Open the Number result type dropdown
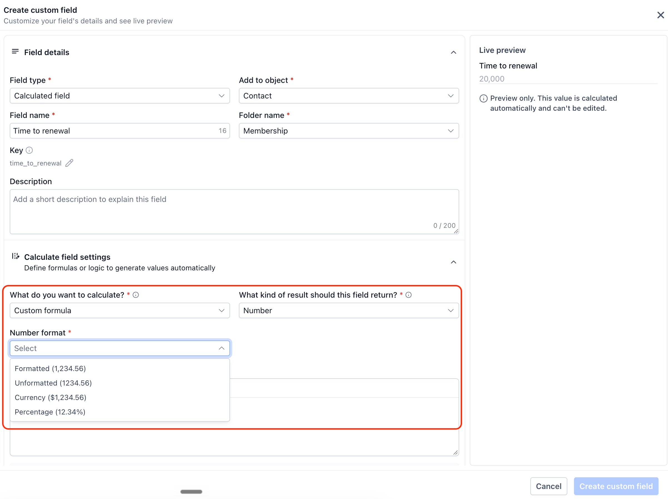This screenshot has width=668, height=499. point(349,310)
